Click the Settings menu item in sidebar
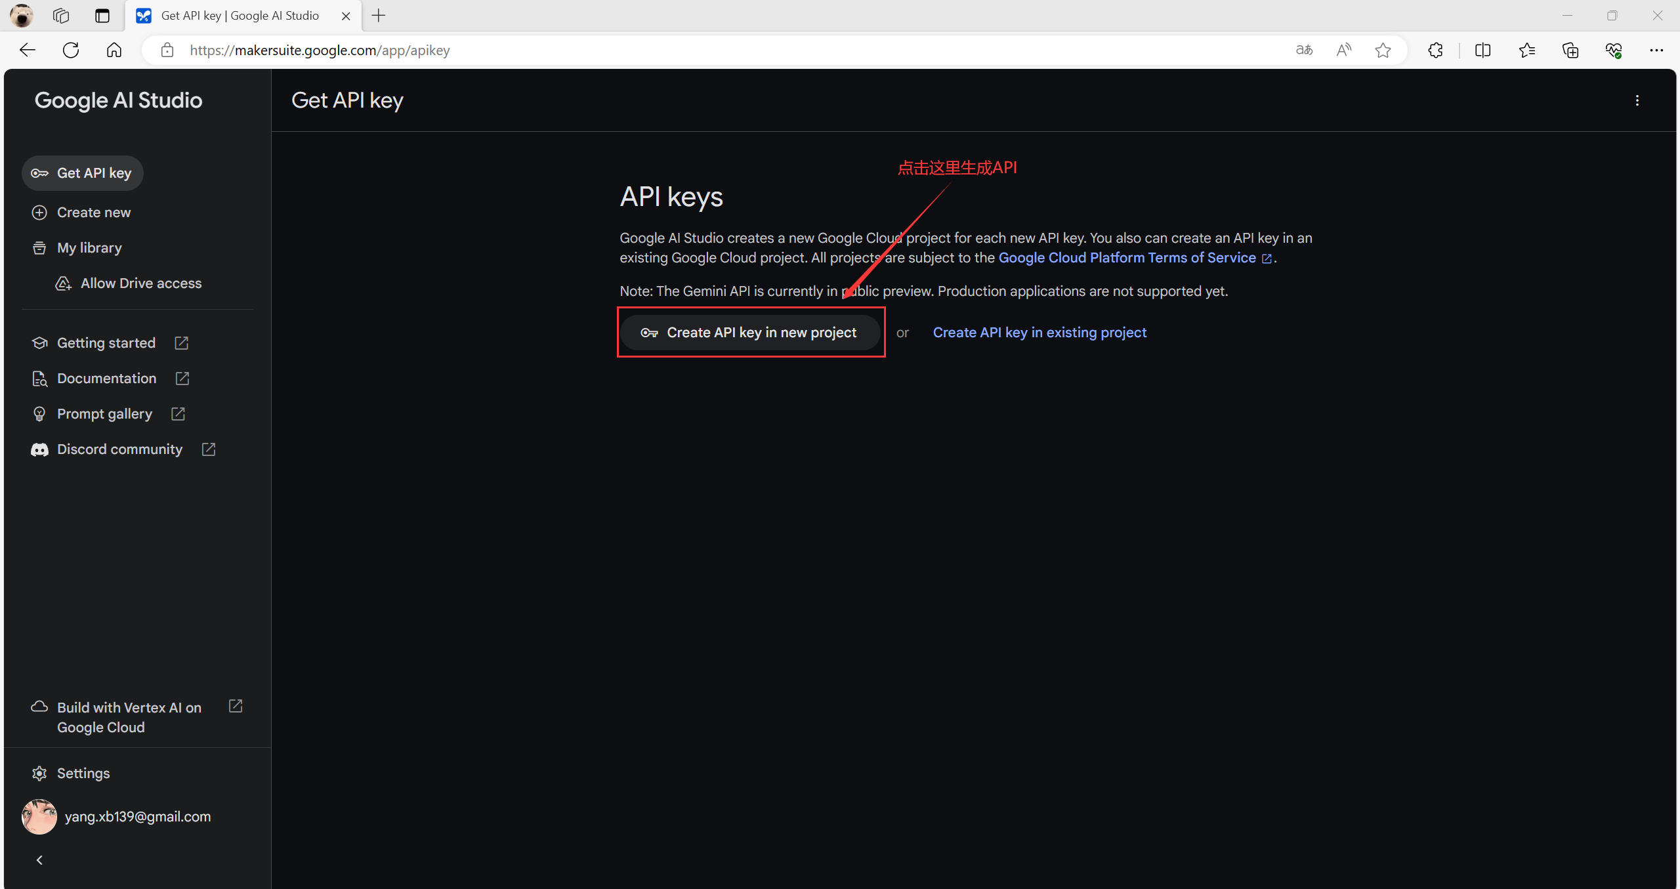 (x=83, y=772)
